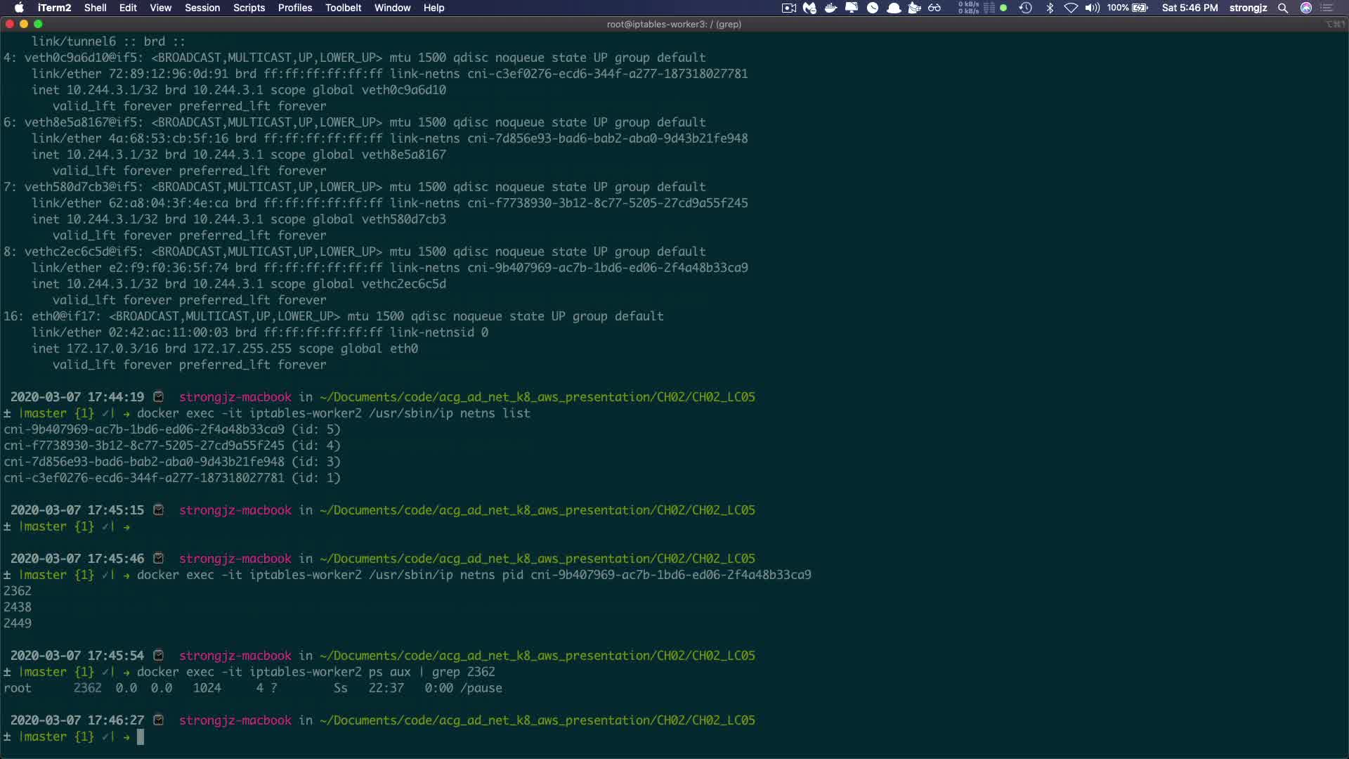Click the Malwarebytes menu bar icon
Viewport: 1349px width, 759px height.
(x=809, y=8)
